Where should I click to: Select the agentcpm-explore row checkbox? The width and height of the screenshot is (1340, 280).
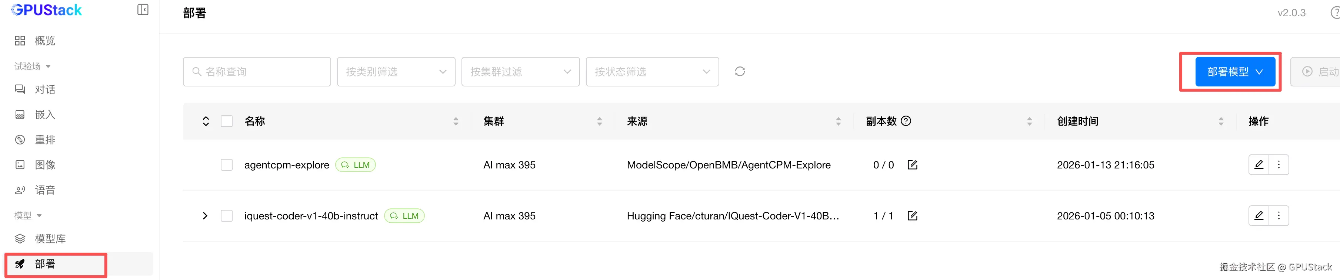point(227,165)
